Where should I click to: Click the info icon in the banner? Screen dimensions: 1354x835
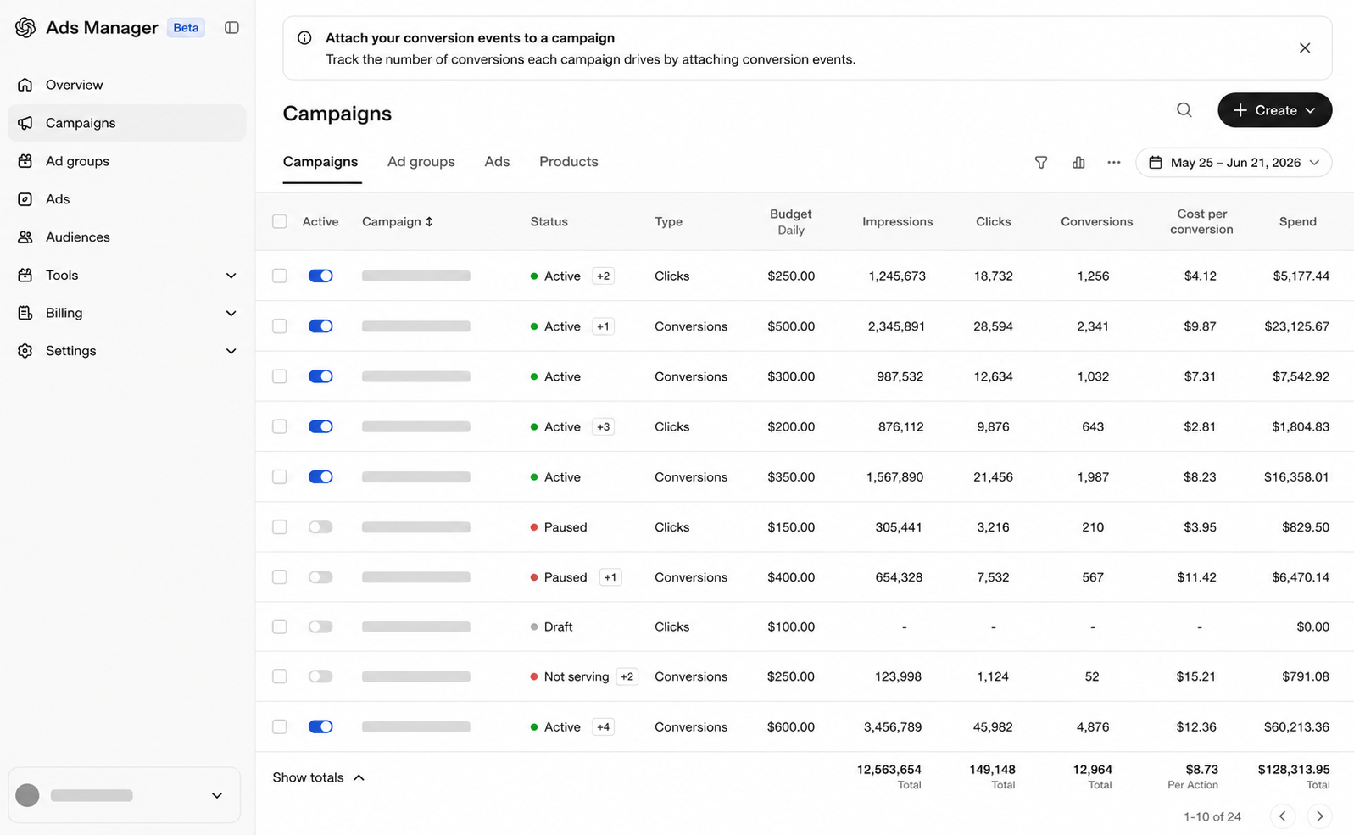[304, 38]
